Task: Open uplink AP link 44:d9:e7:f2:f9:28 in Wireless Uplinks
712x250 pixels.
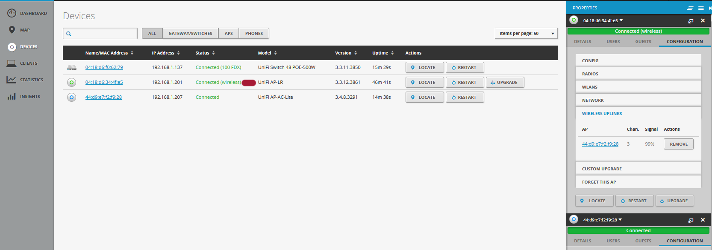Action: coord(600,144)
